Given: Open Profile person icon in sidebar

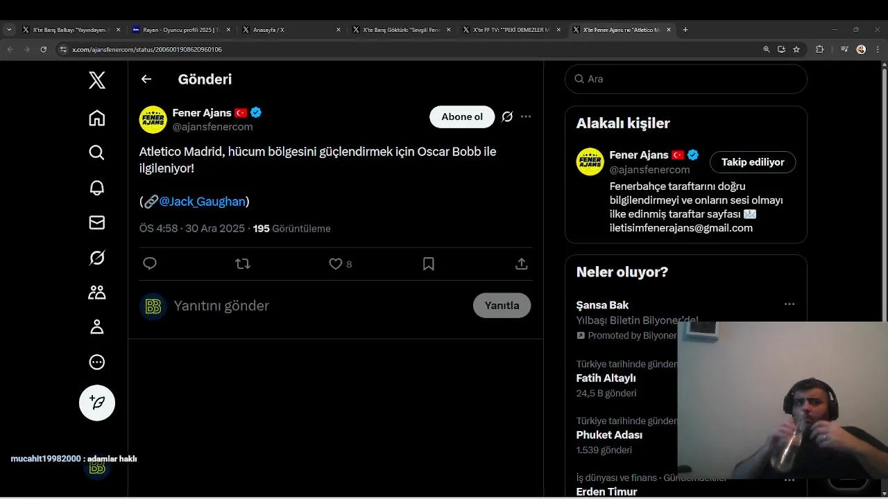Looking at the screenshot, I should [97, 327].
